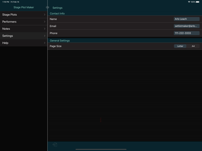Click the chevron on the Notes row
The width and height of the screenshot is (202, 151).
tap(45, 29)
